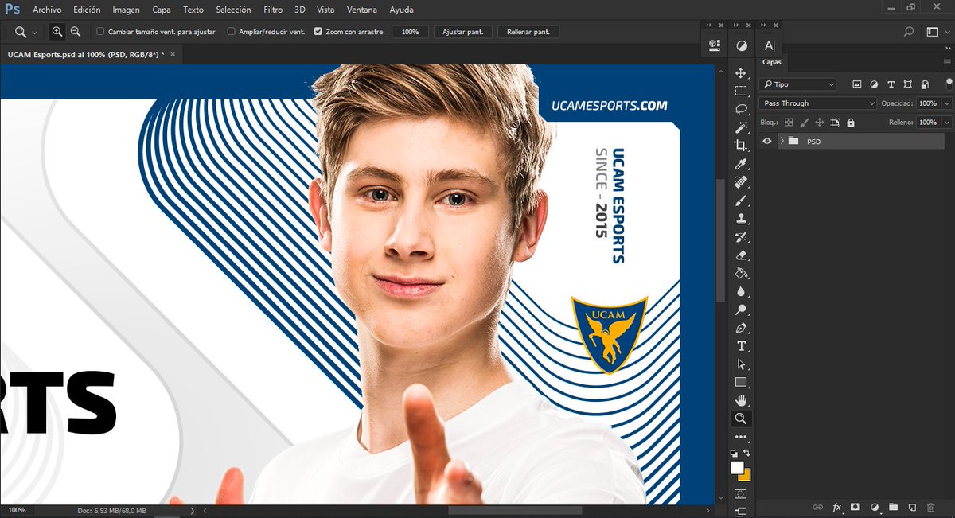Select the Hand tool
This screenshot has height=518, width=955.
pos(741,400)
